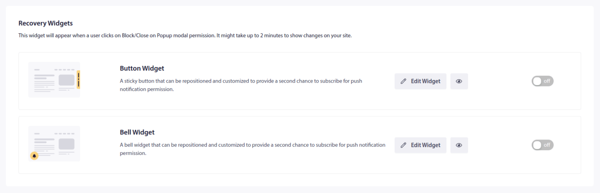The width and height of the screenshot is (600, 193).
Task: Open Edit Widget for Button Widget
Action: tap(420, 81)
